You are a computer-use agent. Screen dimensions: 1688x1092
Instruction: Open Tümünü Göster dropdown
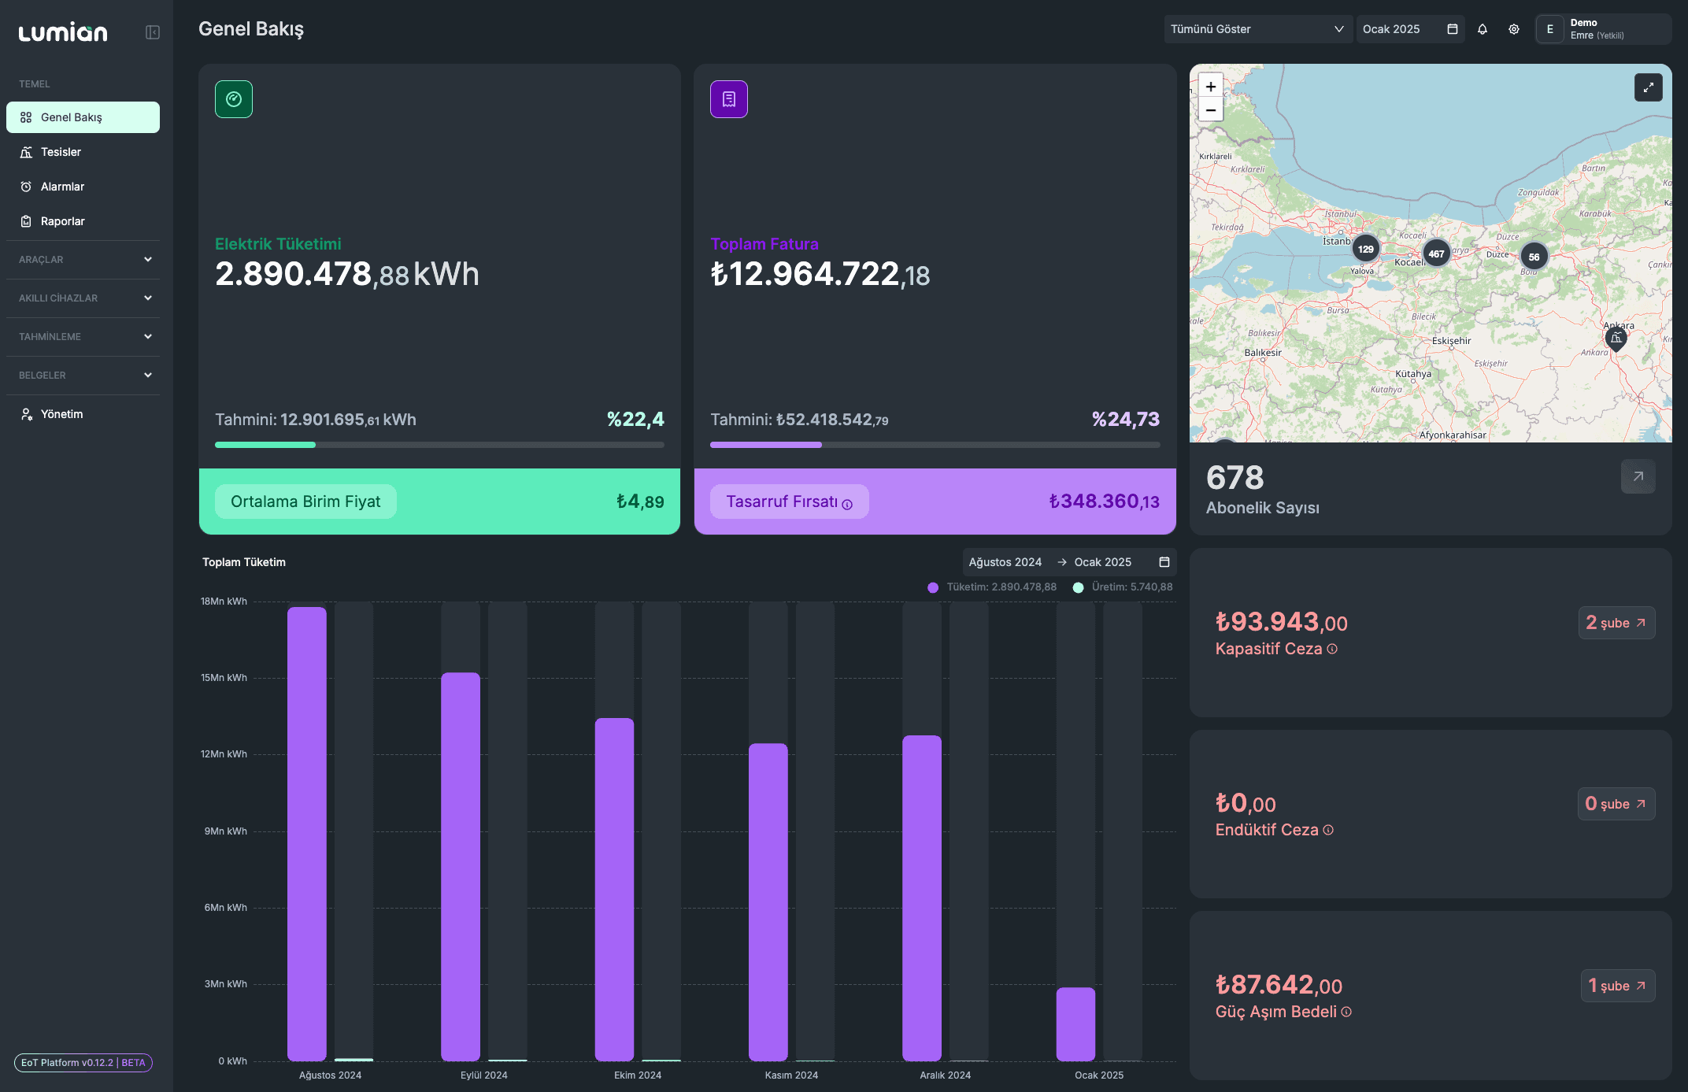pyautogui.click(x=1257, y=29)
